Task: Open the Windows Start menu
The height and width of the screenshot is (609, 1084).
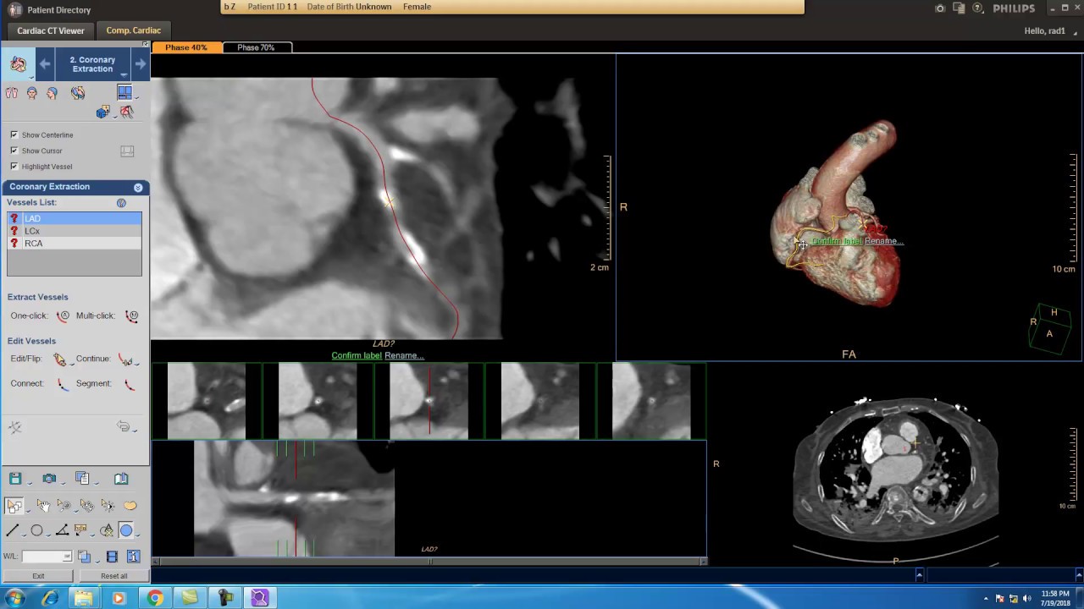Action: click(14, 598)
